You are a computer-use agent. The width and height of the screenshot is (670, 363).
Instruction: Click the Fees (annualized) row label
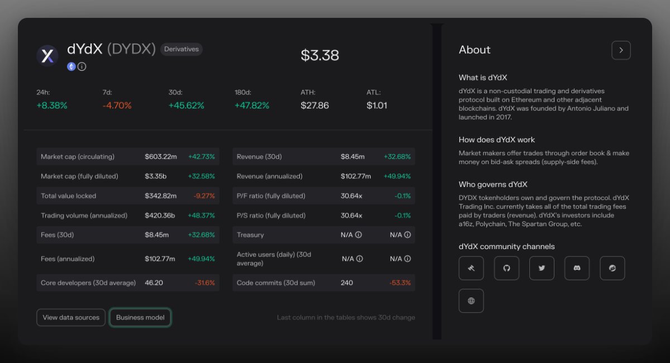tap(68, 259)
